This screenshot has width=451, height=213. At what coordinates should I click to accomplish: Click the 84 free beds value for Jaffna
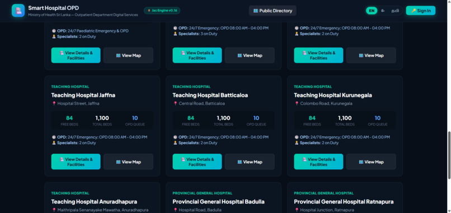(x=69, y=118)
